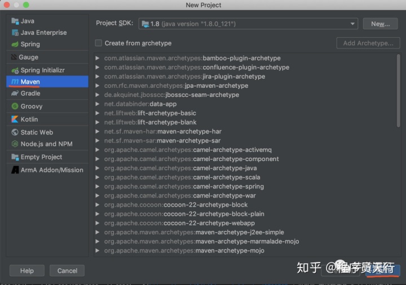Select maven-archetype-marmalade-mojo in list
406x285 pixels.
201,242
